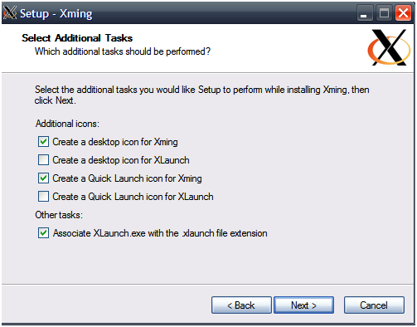Click the 'Setup - Xming' title bar text
This screenshot has height=327, width=417.
tap(56, 13)
